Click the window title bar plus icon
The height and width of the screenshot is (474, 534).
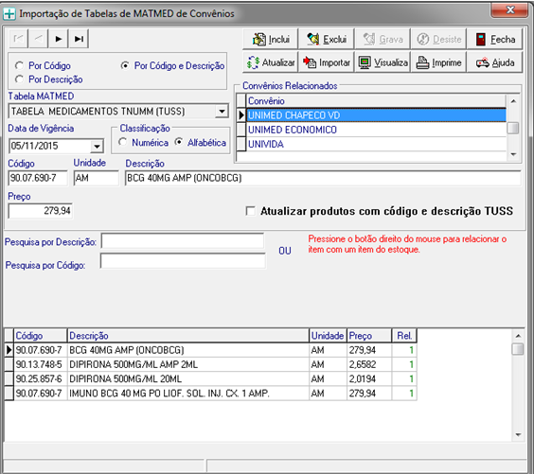click(x=9, y=14)
